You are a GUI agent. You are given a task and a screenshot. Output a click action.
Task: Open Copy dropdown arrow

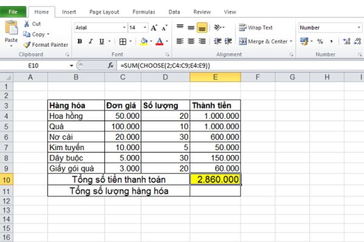pos(48,34)
